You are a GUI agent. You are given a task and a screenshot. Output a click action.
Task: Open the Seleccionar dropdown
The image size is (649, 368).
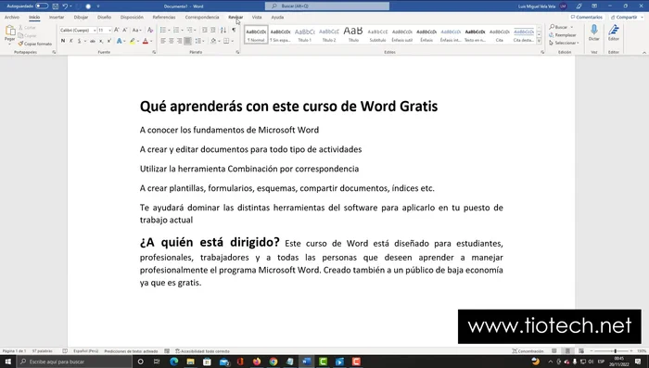pos(564,43)
